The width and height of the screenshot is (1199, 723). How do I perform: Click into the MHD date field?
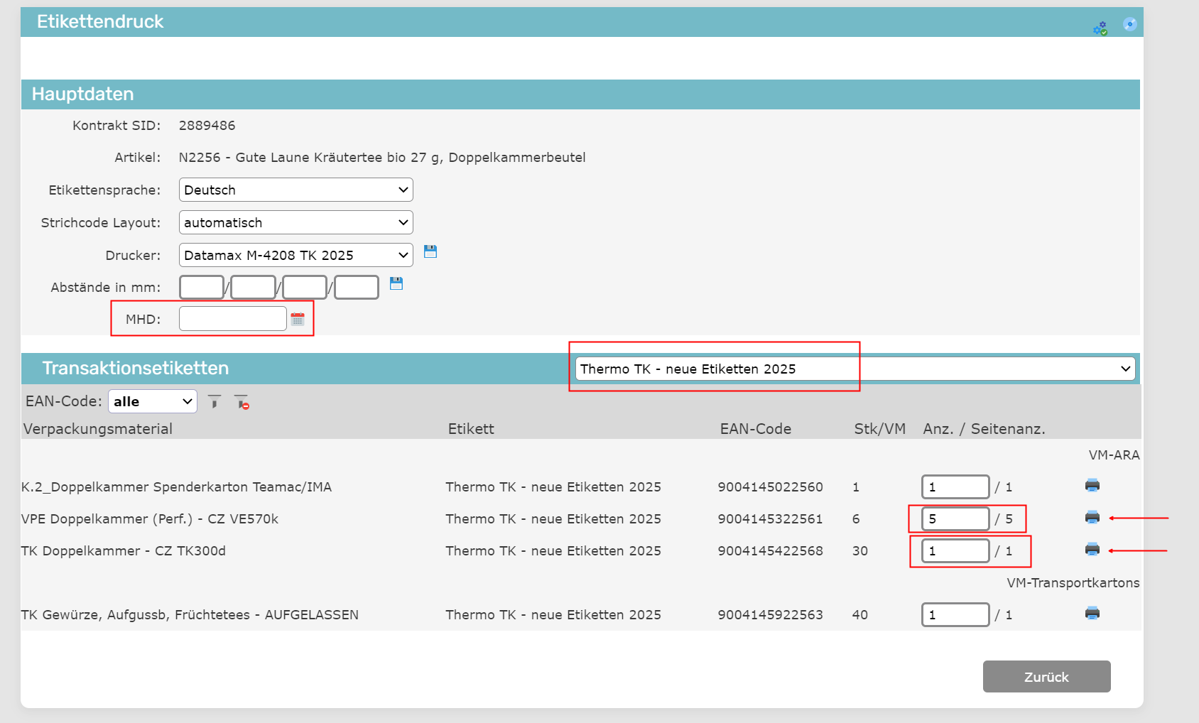click(x=232, y=319)
